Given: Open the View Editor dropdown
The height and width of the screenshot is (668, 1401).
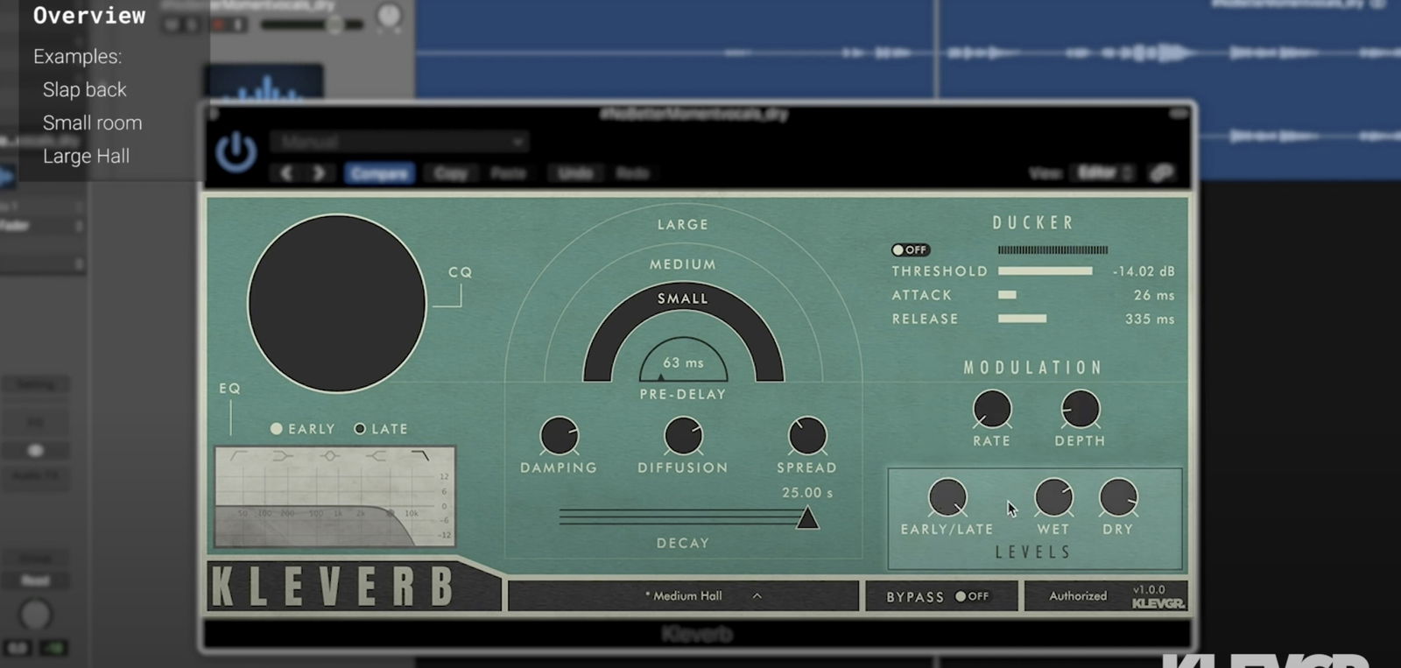Looking at the screenshot, I should click(1102, 173).
